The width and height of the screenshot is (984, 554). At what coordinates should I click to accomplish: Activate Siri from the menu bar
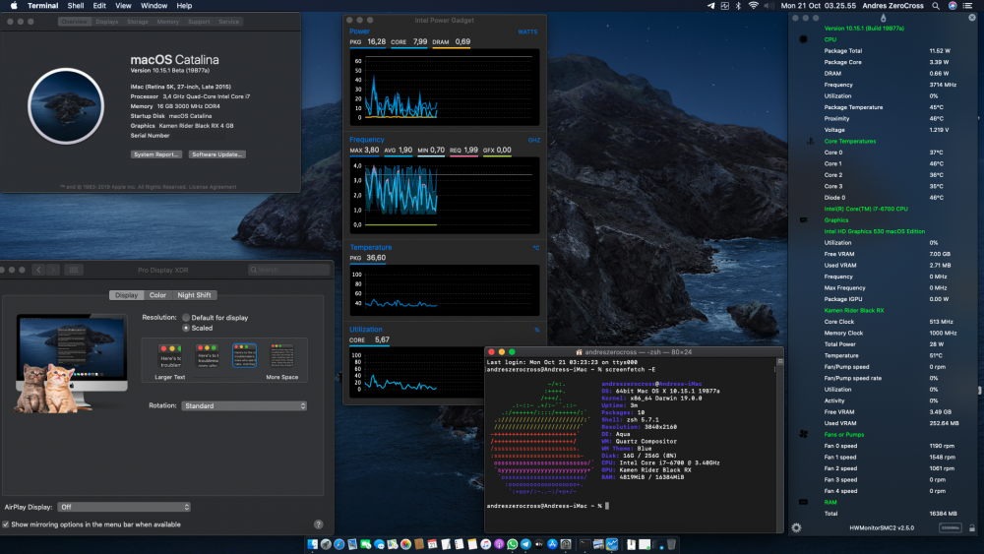[953, 6]
